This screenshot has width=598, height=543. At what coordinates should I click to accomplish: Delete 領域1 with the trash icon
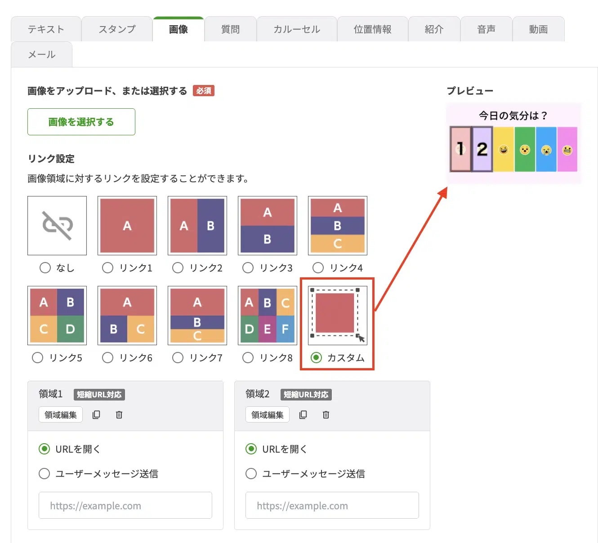[119, 415]
